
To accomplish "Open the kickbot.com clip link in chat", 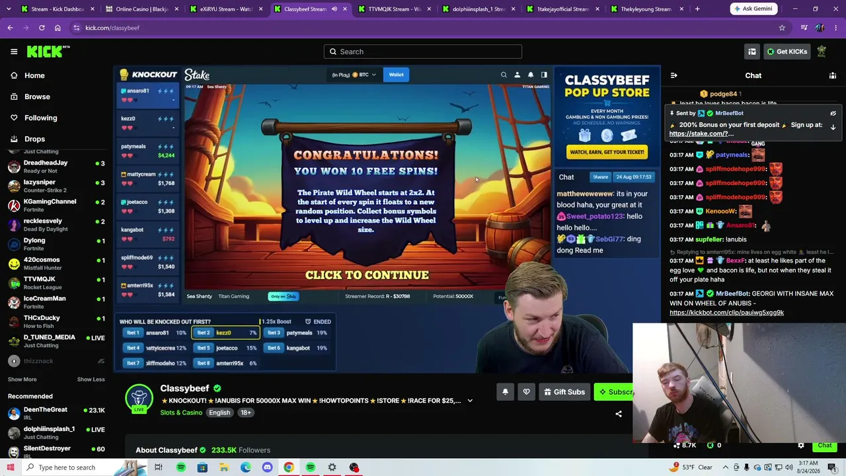I will click(726, 313).
